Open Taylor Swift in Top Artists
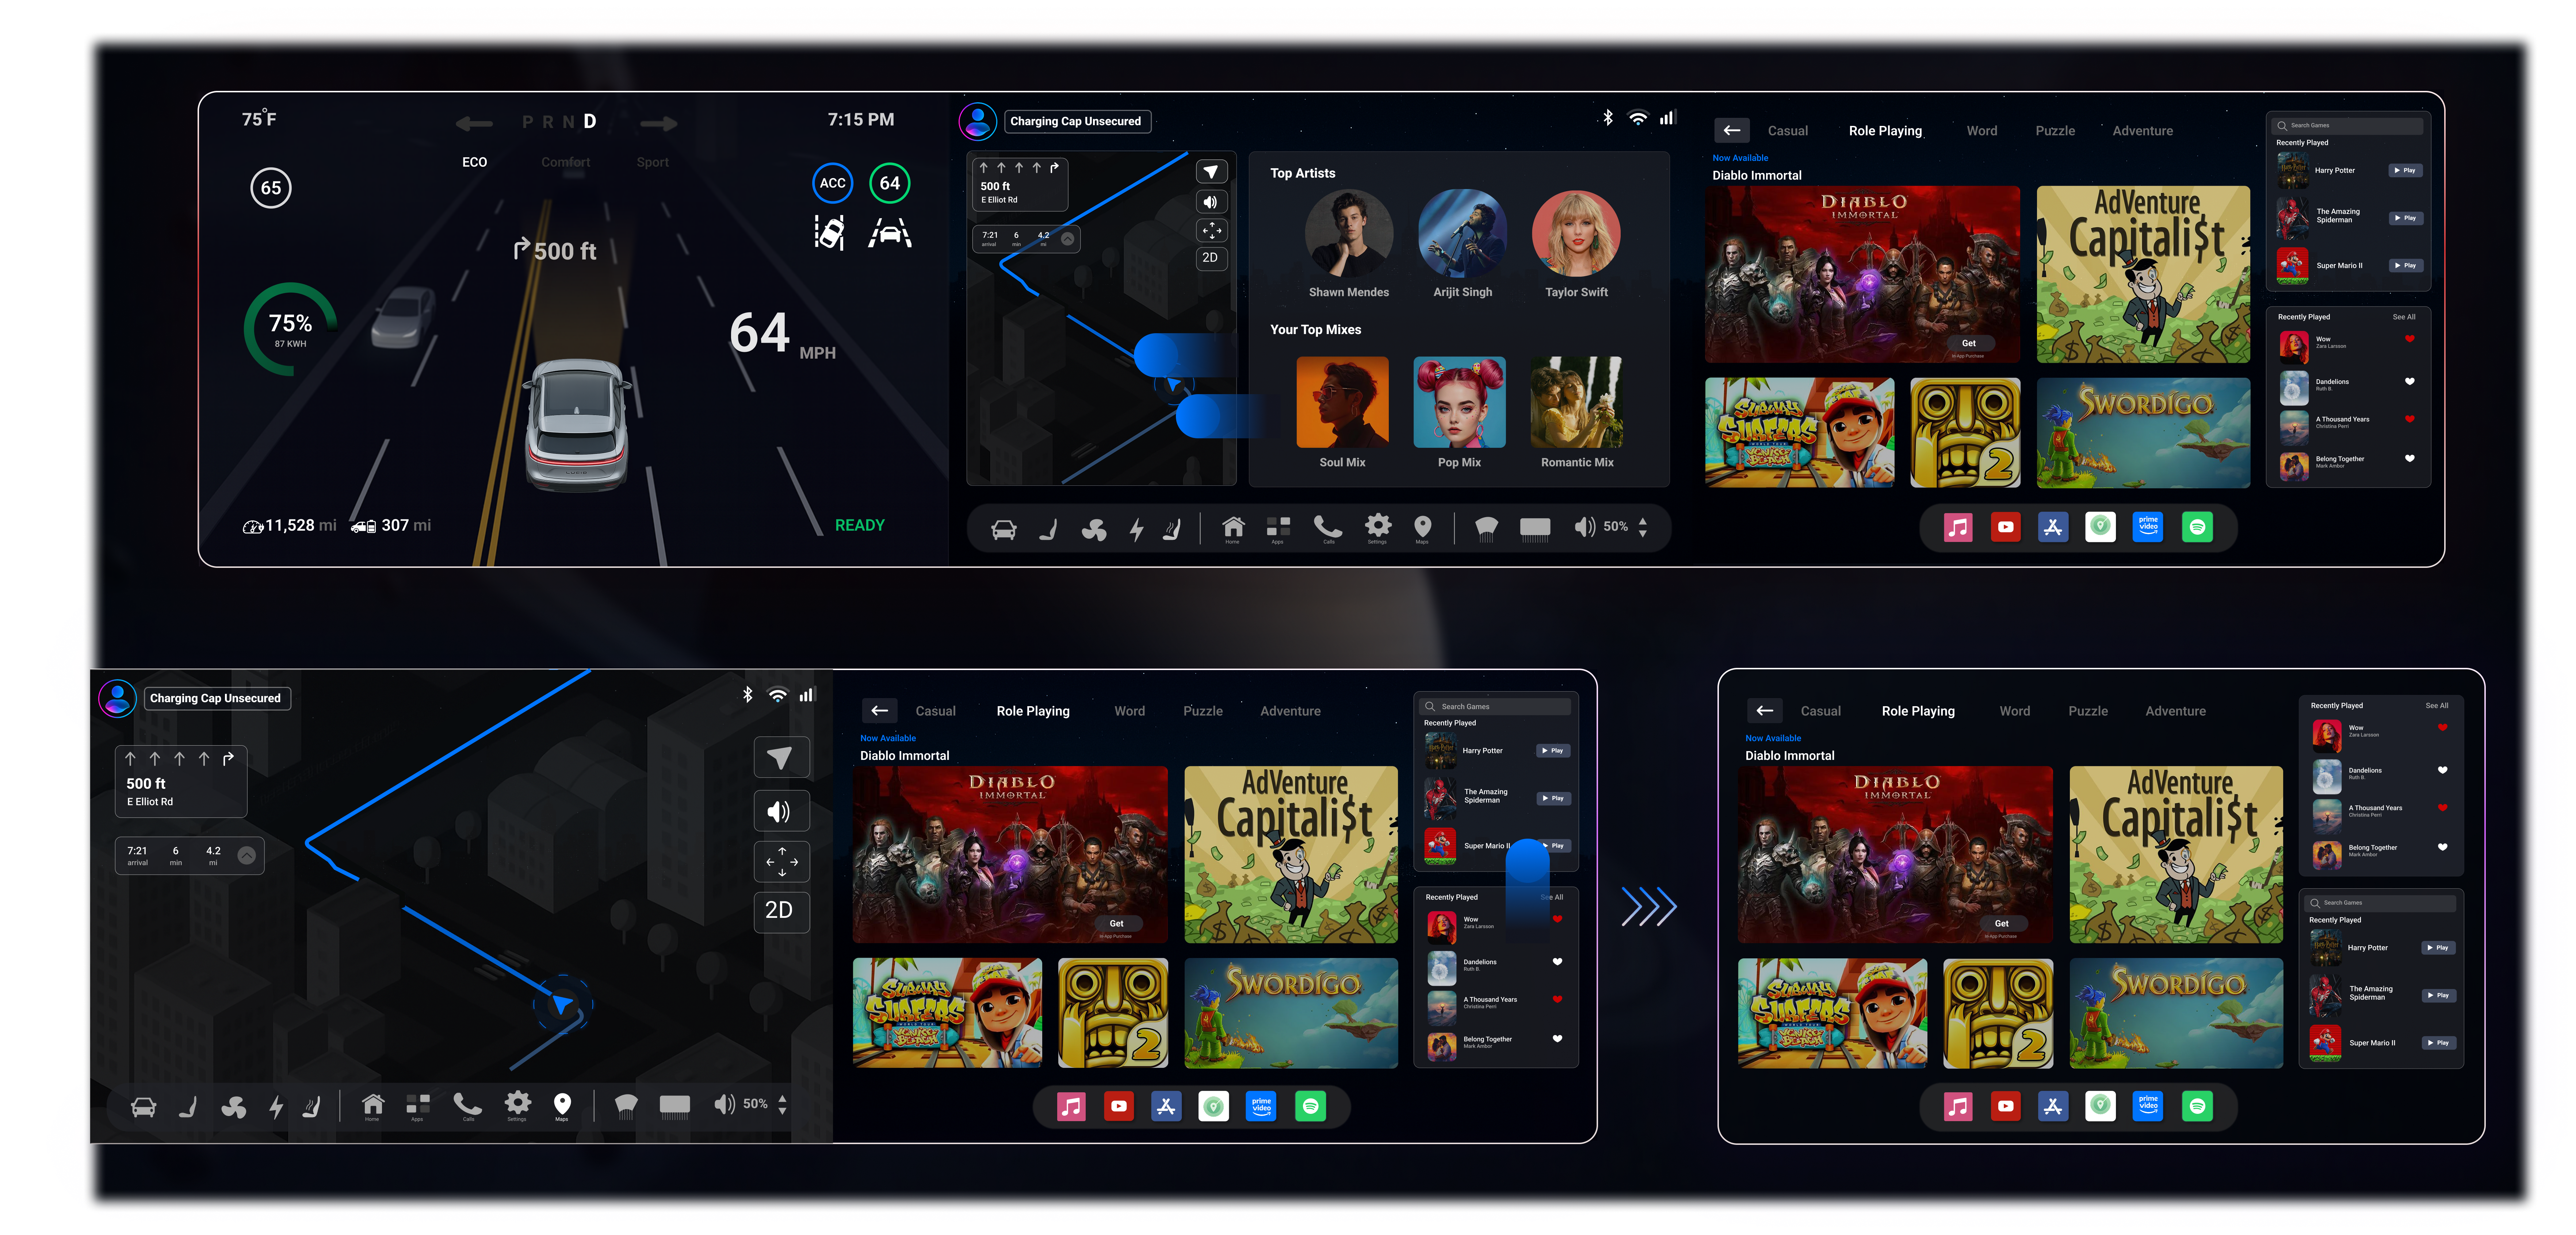This screenshot has width=2576, height=1235. (x=1577, y=234)
